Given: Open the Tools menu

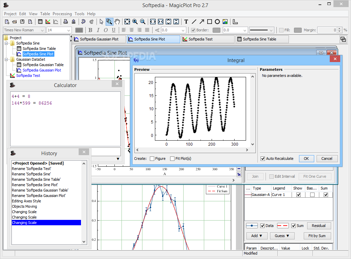Looking at the screenshot, I should pos(79,14).
